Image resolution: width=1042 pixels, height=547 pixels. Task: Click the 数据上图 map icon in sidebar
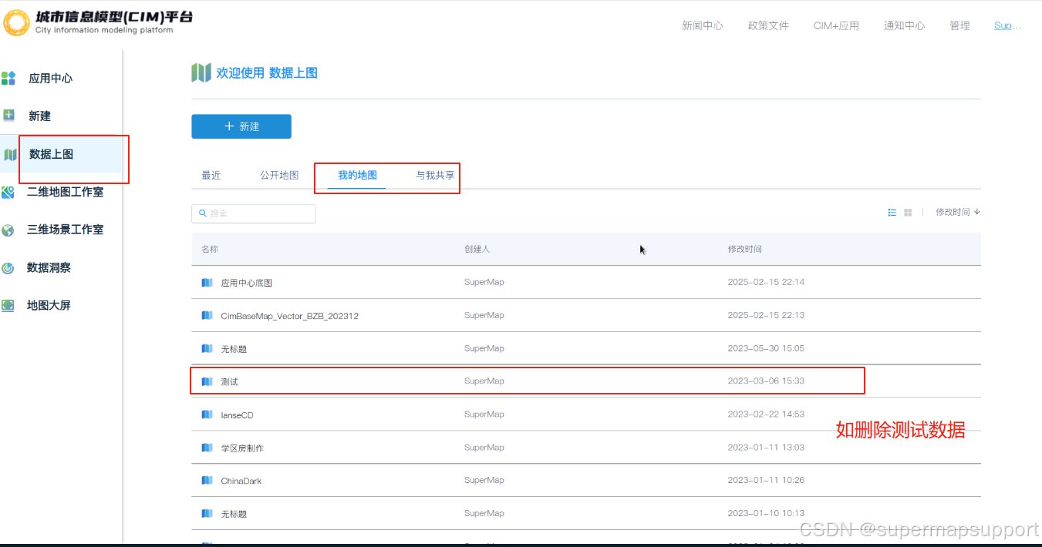tap(10, 154)
